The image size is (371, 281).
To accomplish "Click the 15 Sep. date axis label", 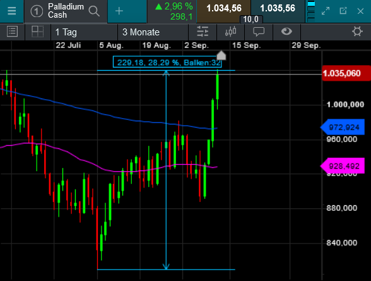I will point(246,45).
